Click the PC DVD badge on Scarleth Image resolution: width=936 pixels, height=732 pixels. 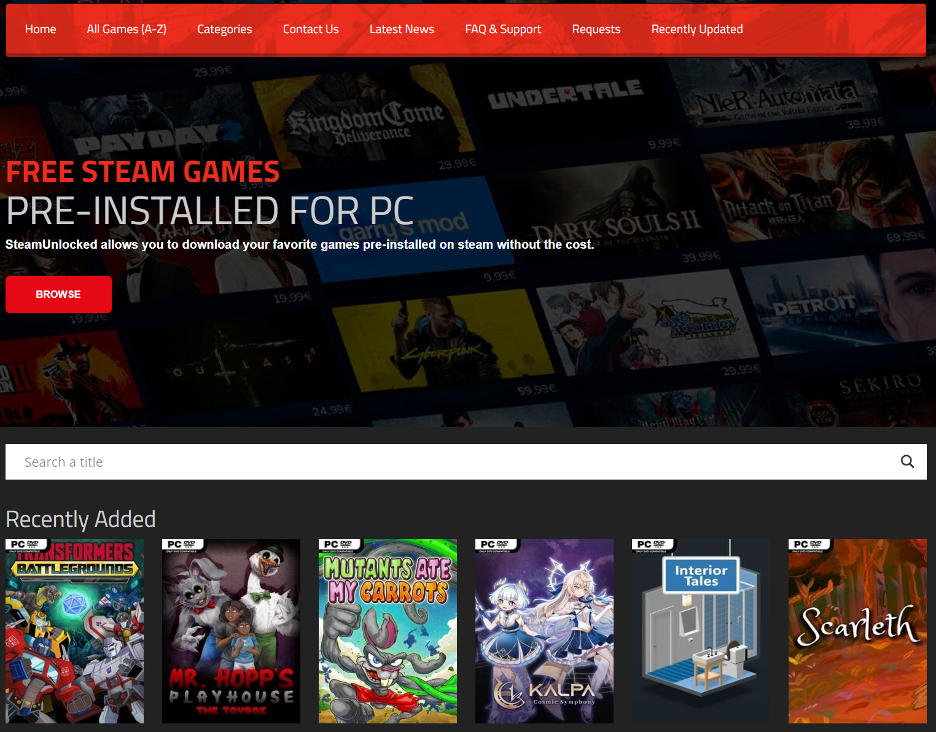coord(809,545)
